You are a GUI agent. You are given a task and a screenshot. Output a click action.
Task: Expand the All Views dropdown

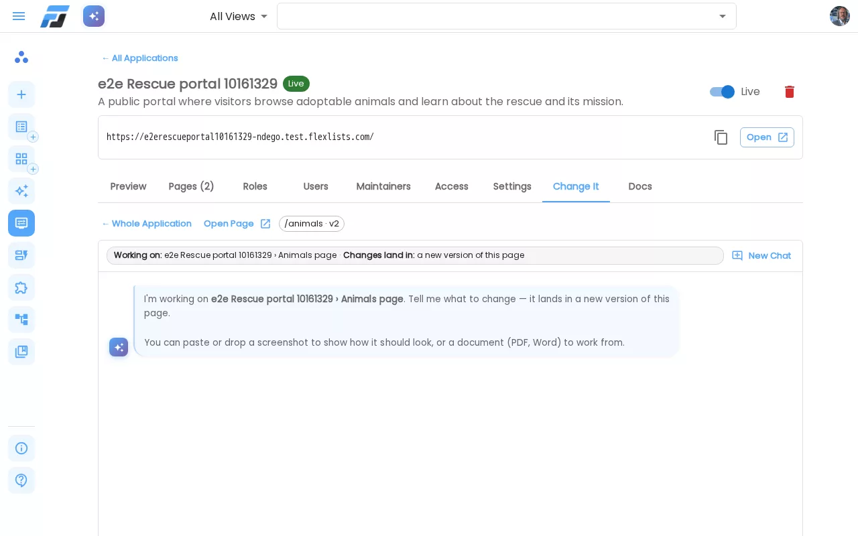239,16
